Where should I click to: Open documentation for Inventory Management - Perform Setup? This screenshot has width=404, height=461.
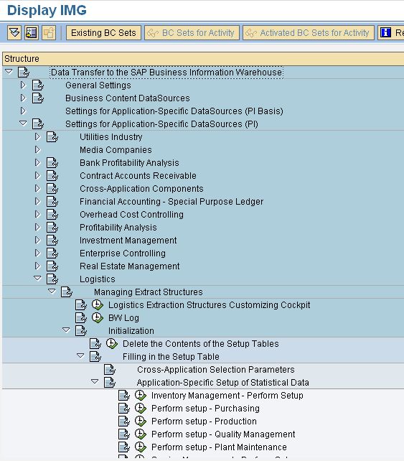tap(124, 396)
